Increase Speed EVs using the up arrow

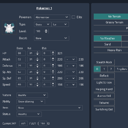click(x=53, y=83)
